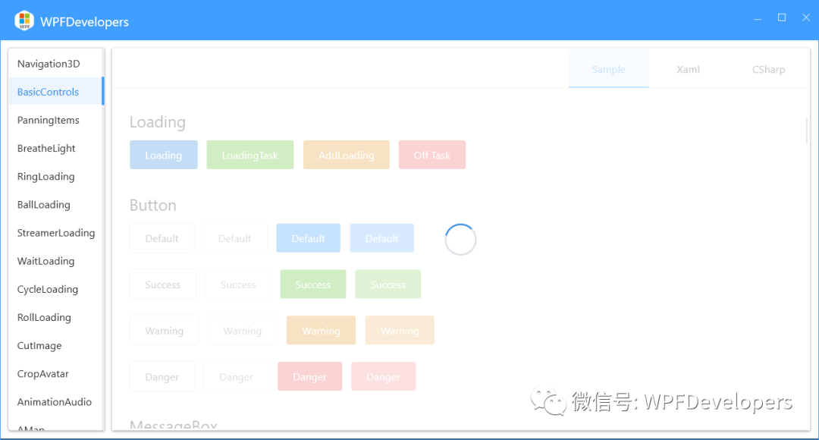
Task: Click the WPFDevelopers app logo icon
Action: (24, 21)
